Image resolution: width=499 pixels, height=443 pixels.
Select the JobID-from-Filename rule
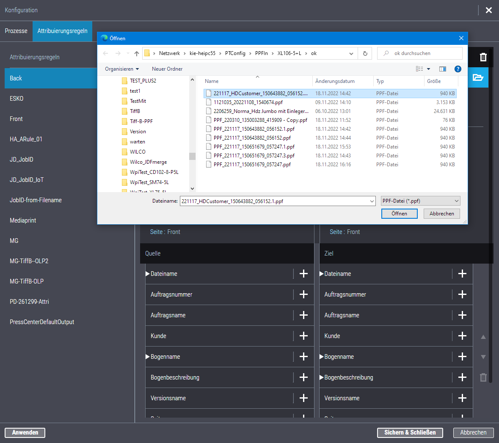(36, 200)
